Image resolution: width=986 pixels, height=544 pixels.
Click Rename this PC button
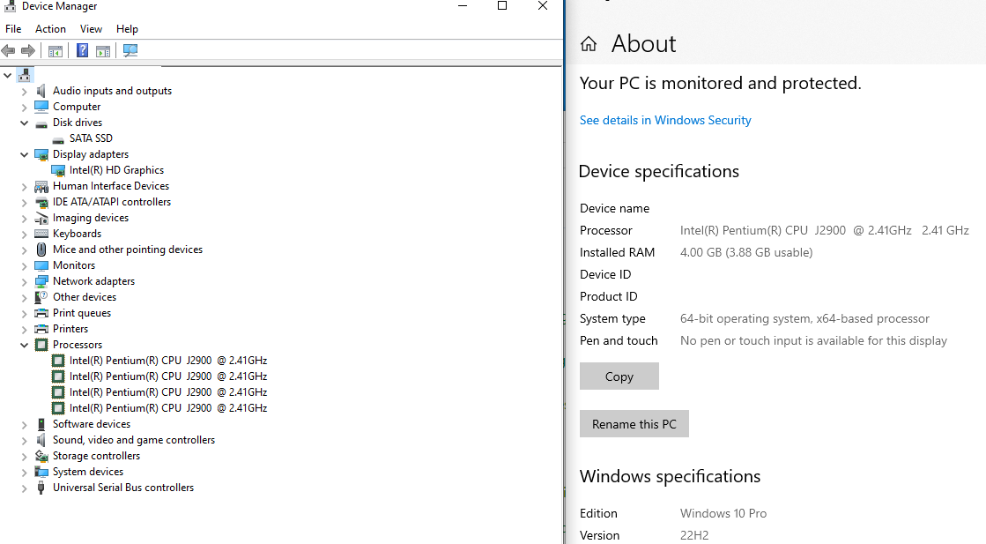[x=634, y=424]
